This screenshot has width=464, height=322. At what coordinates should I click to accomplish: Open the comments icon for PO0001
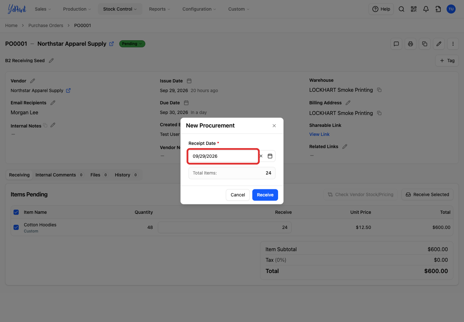coord(396,44)
